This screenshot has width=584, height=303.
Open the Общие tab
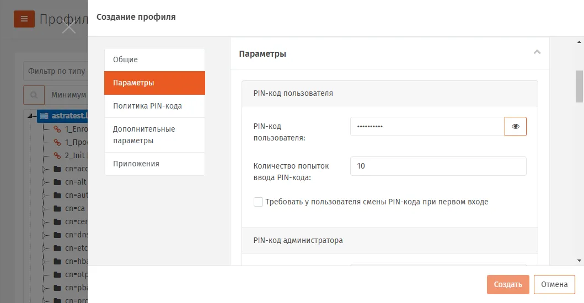coord(154,59)
